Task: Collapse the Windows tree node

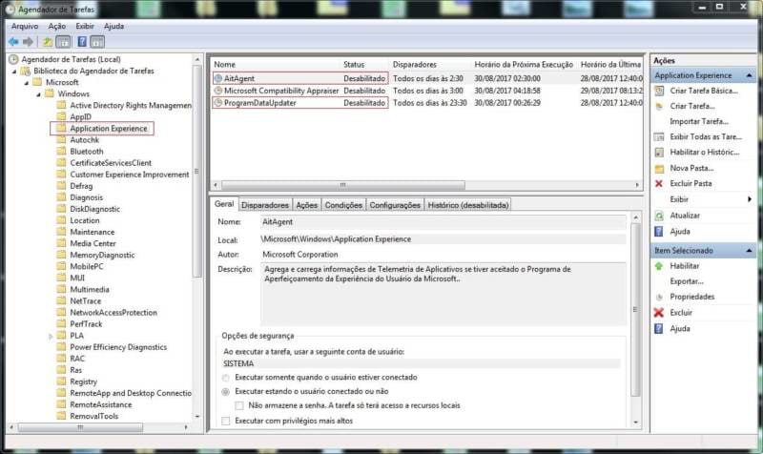Action: pos(38,94)
